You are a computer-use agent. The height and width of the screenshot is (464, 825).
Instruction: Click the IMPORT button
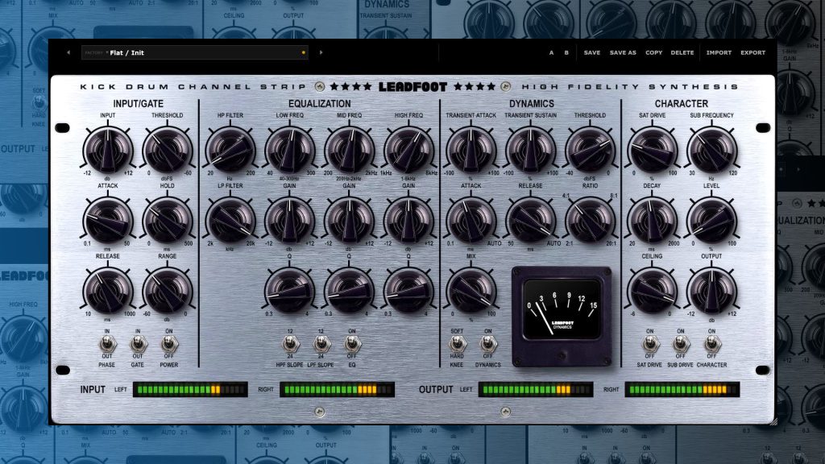coord(719,52)
